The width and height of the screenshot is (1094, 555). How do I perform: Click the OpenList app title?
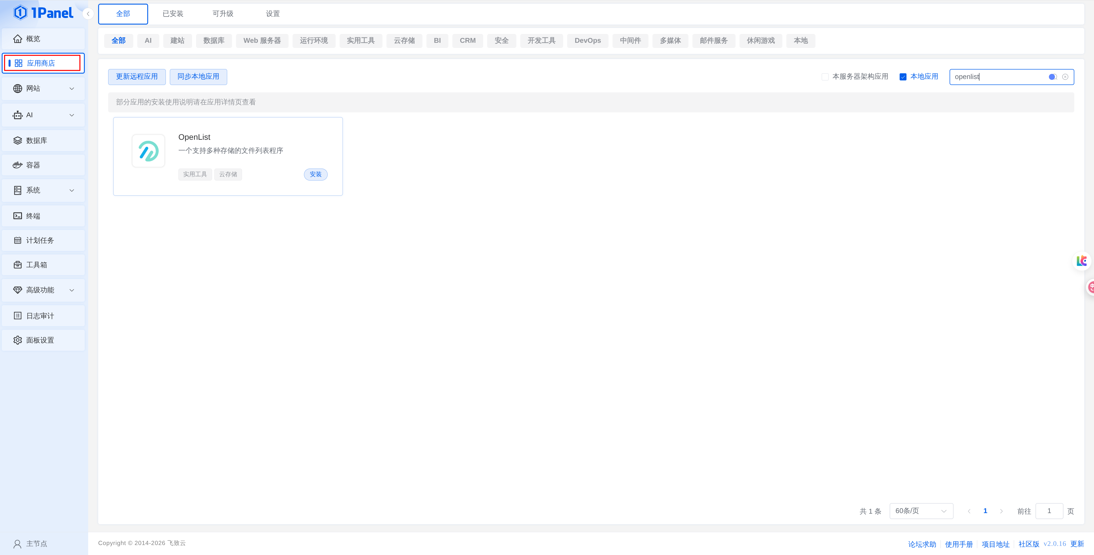tap(194, 137)
